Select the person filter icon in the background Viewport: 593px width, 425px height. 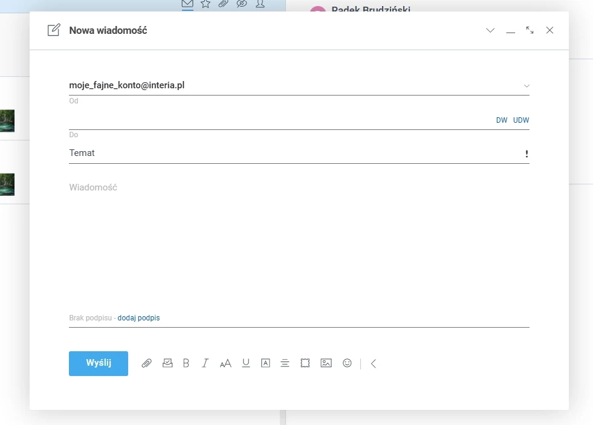260,4
